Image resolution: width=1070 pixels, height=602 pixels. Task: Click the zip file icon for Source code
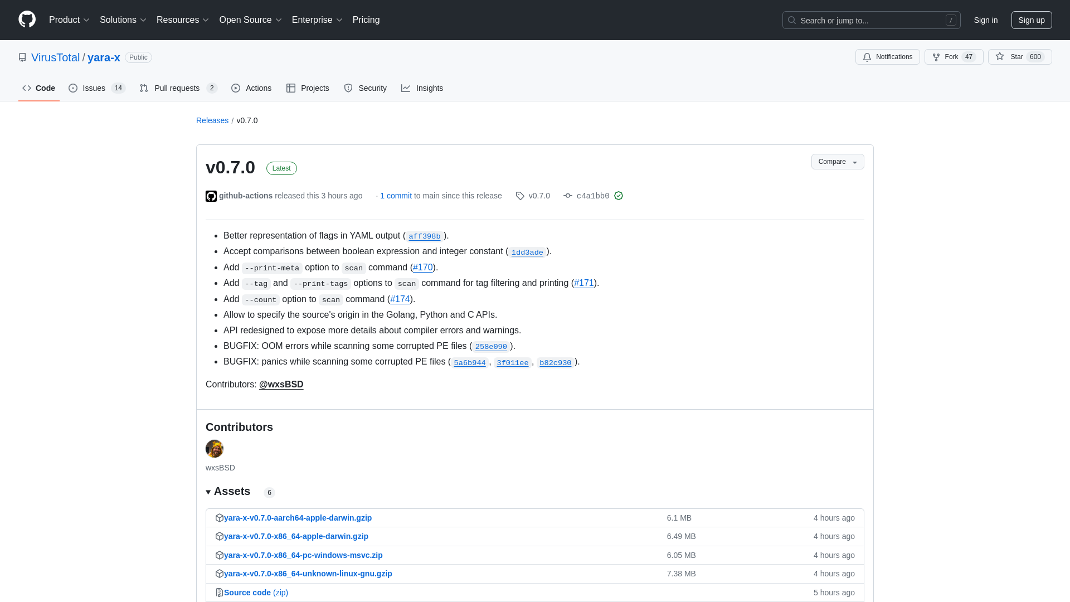click(220, 593)
